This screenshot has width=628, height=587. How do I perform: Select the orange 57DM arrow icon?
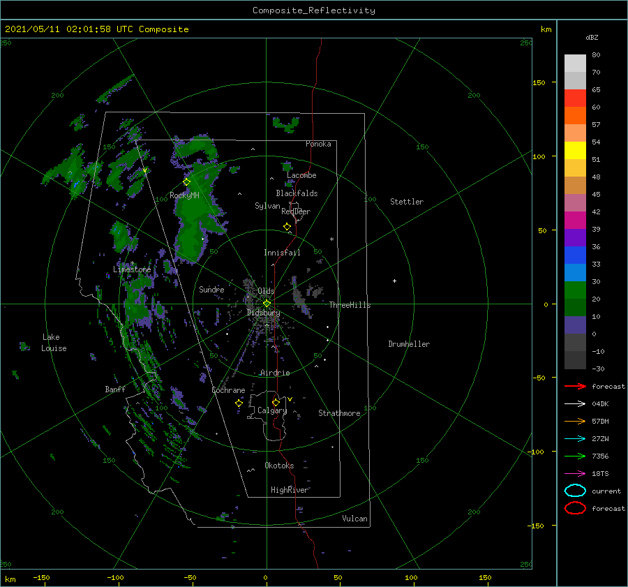coord(575,421)
